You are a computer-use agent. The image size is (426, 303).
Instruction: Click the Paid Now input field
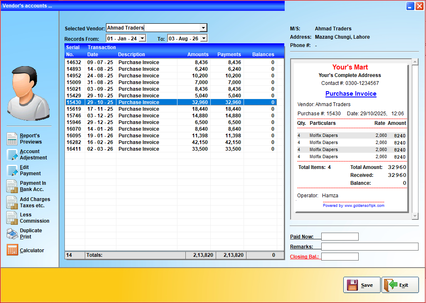tap(340, 237)
